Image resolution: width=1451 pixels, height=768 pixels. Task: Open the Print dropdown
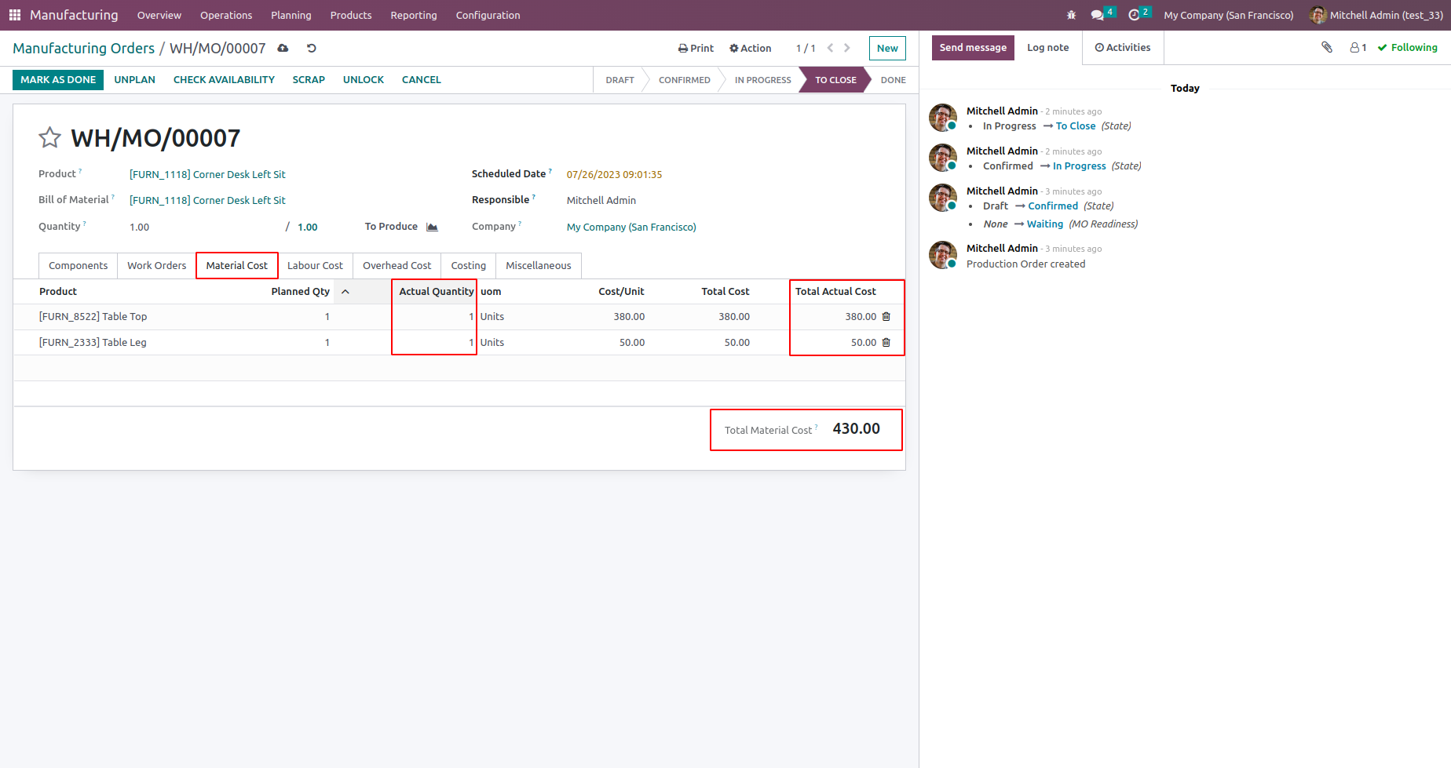[696, 49]
